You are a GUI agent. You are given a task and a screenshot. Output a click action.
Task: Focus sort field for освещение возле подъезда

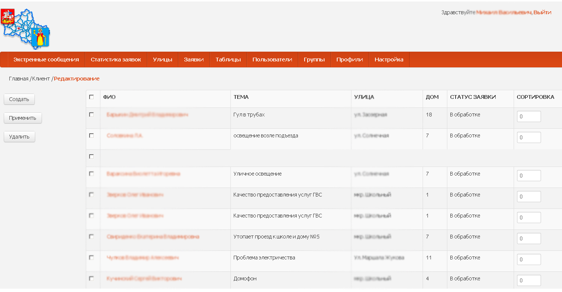(x=529, y=137)
